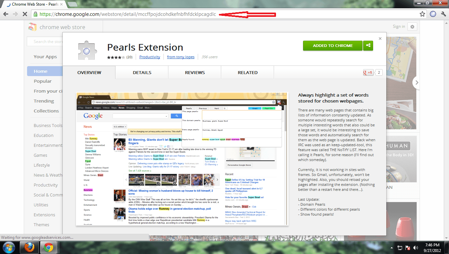The height and width of the screenshot is (254, 449).
Task: Launch Firefox from the taskbar
Action: 29,247
